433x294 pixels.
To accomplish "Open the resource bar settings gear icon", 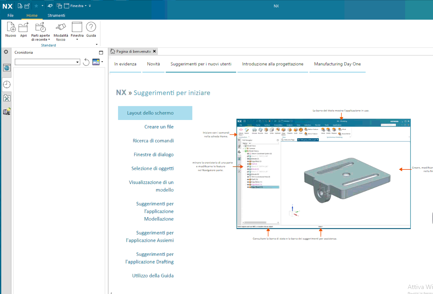I will click(x=6, y=52).
